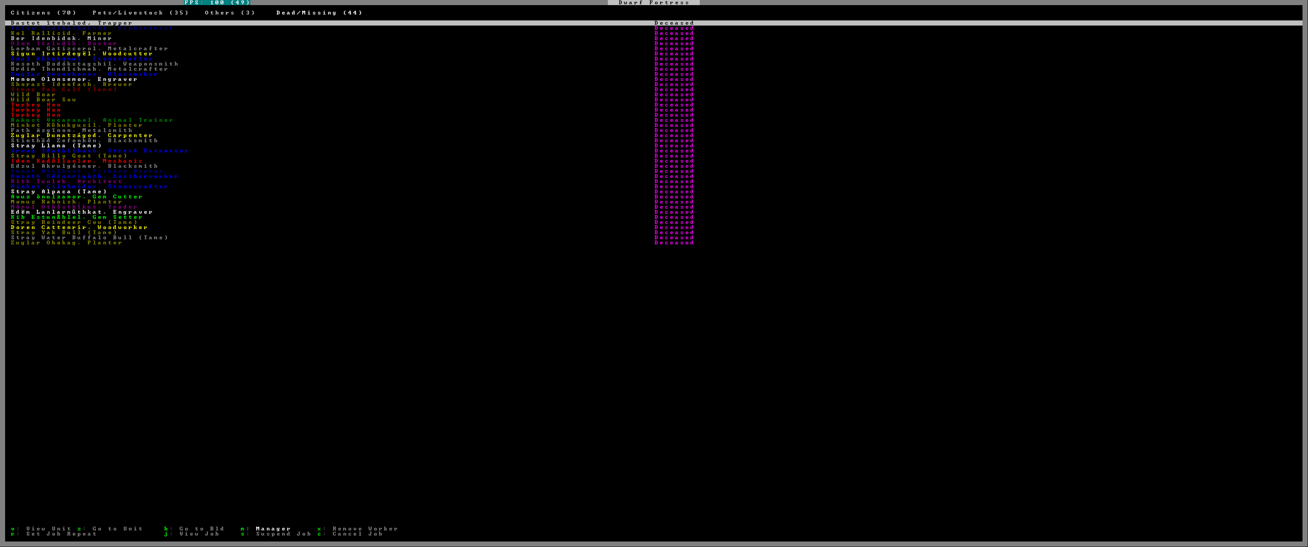Select the Stray Yak Calf (Tame) row

tap(64, 89)
